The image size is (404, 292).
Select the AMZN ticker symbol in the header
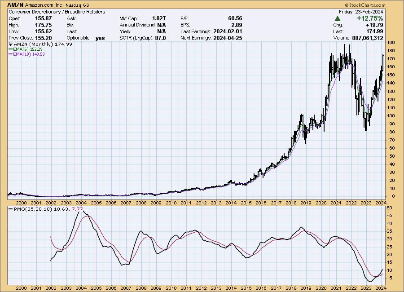[15, 5]
